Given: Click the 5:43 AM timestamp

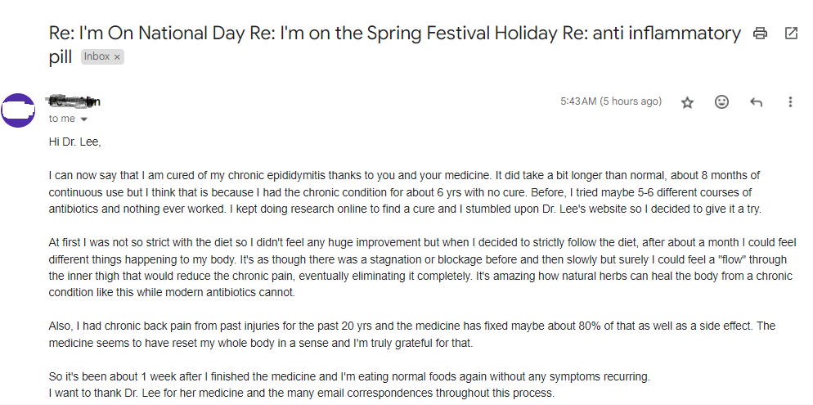Looking at the screenshot, I should (611, 101).
